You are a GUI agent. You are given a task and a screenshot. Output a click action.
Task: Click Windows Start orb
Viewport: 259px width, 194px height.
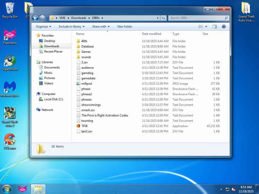pyautogui.click(x=7, y=189)
